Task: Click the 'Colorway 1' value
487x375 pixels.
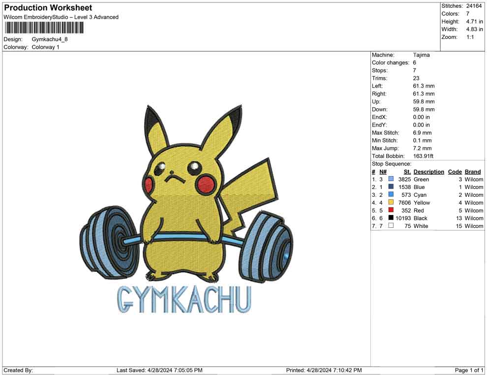Action: [x=45, y=47]
